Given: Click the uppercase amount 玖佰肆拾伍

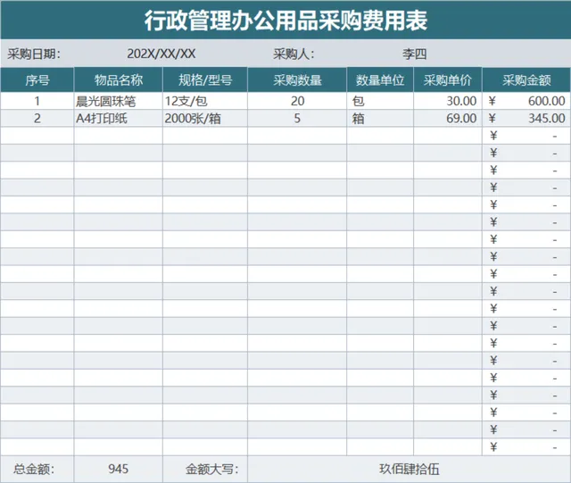Looking at the screenshot, I should pyautogui.click(x=410, y=469).
